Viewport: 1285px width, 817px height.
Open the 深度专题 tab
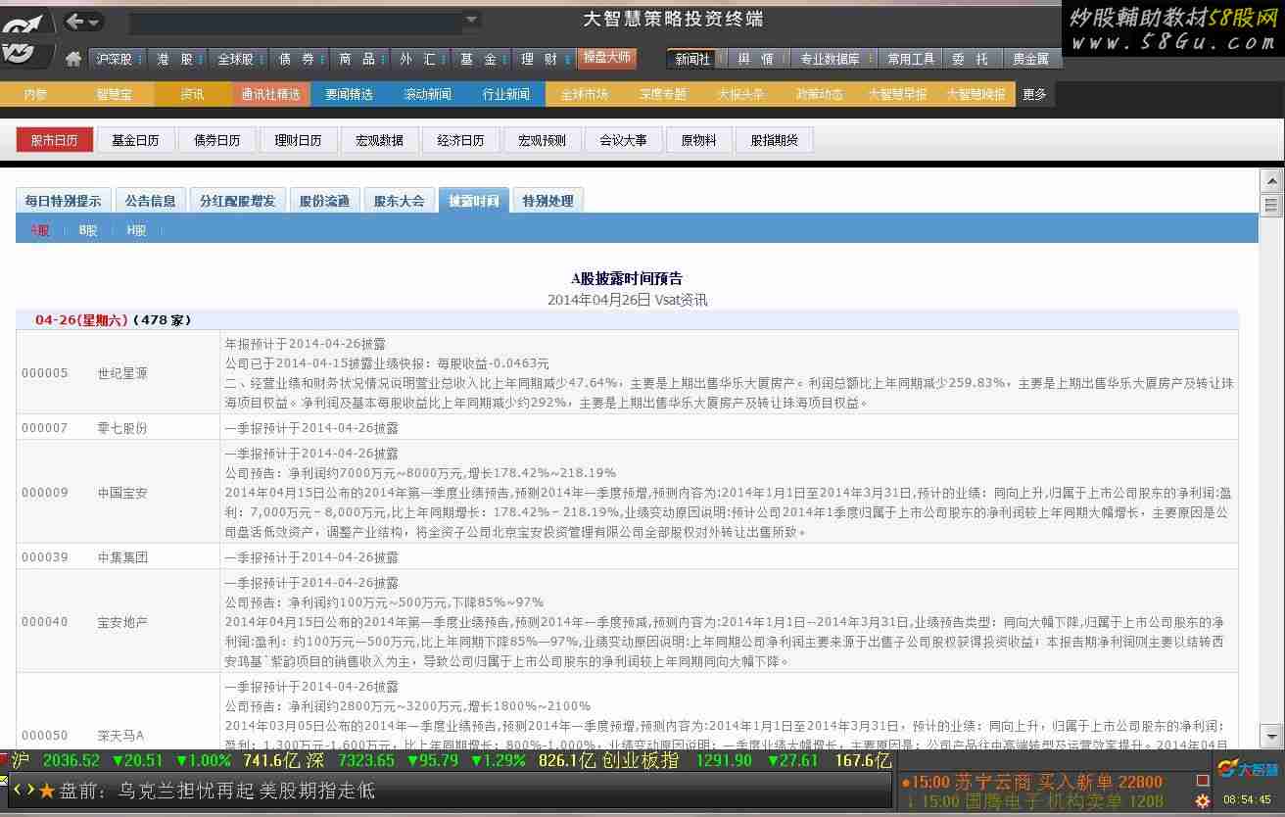[663, 94]
